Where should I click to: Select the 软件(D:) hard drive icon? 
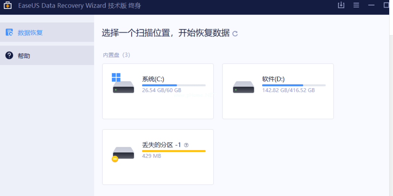click(243, 86)
